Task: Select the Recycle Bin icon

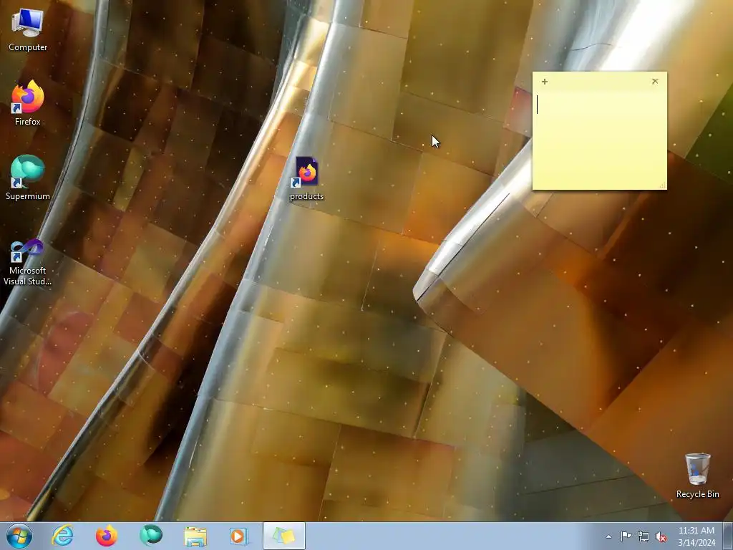Action: 697,476
